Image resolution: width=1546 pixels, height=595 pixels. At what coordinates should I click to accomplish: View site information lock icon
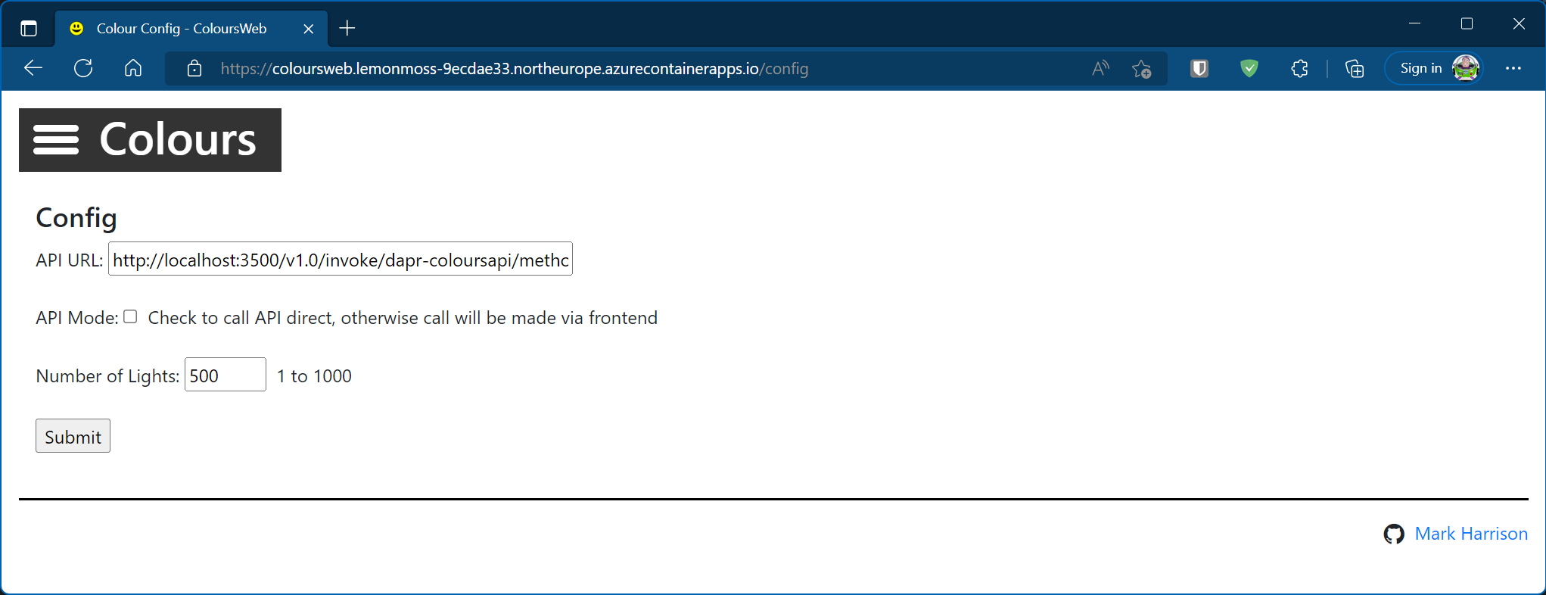tap(194, 69)
